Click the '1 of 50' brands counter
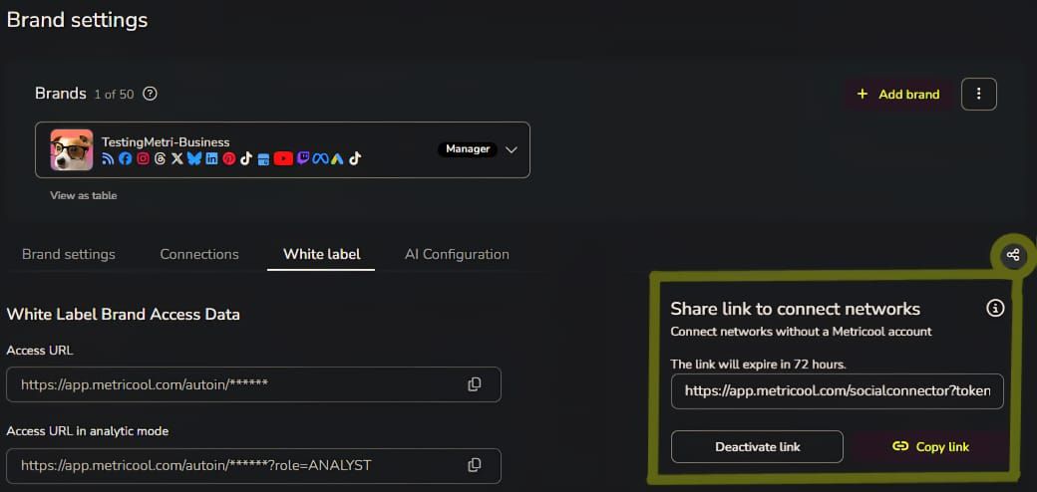 (114, 95)
